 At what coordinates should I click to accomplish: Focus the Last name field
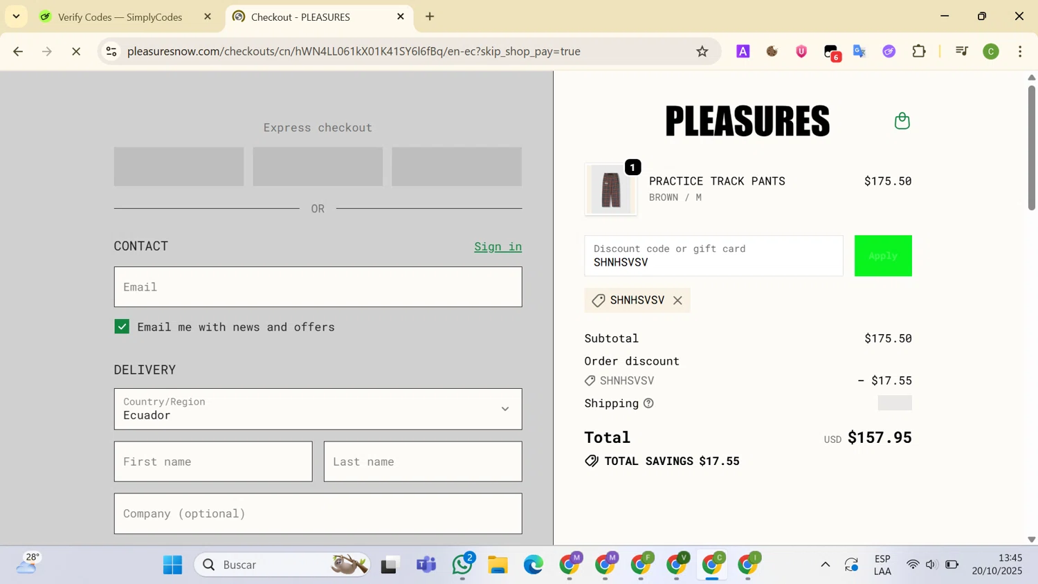(x=423, y=462)
